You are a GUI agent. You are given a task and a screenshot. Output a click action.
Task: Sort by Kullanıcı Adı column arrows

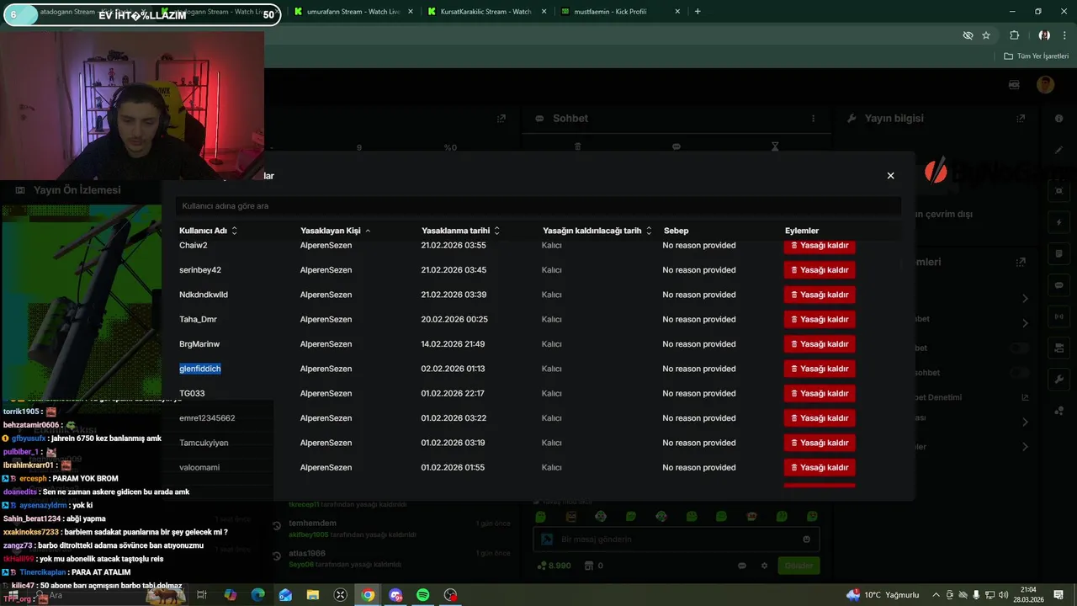coord(234,231)
